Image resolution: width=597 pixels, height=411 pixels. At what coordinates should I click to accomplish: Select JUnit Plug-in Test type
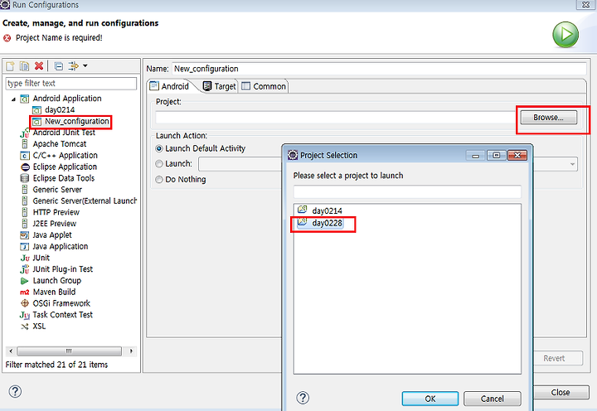63,269
